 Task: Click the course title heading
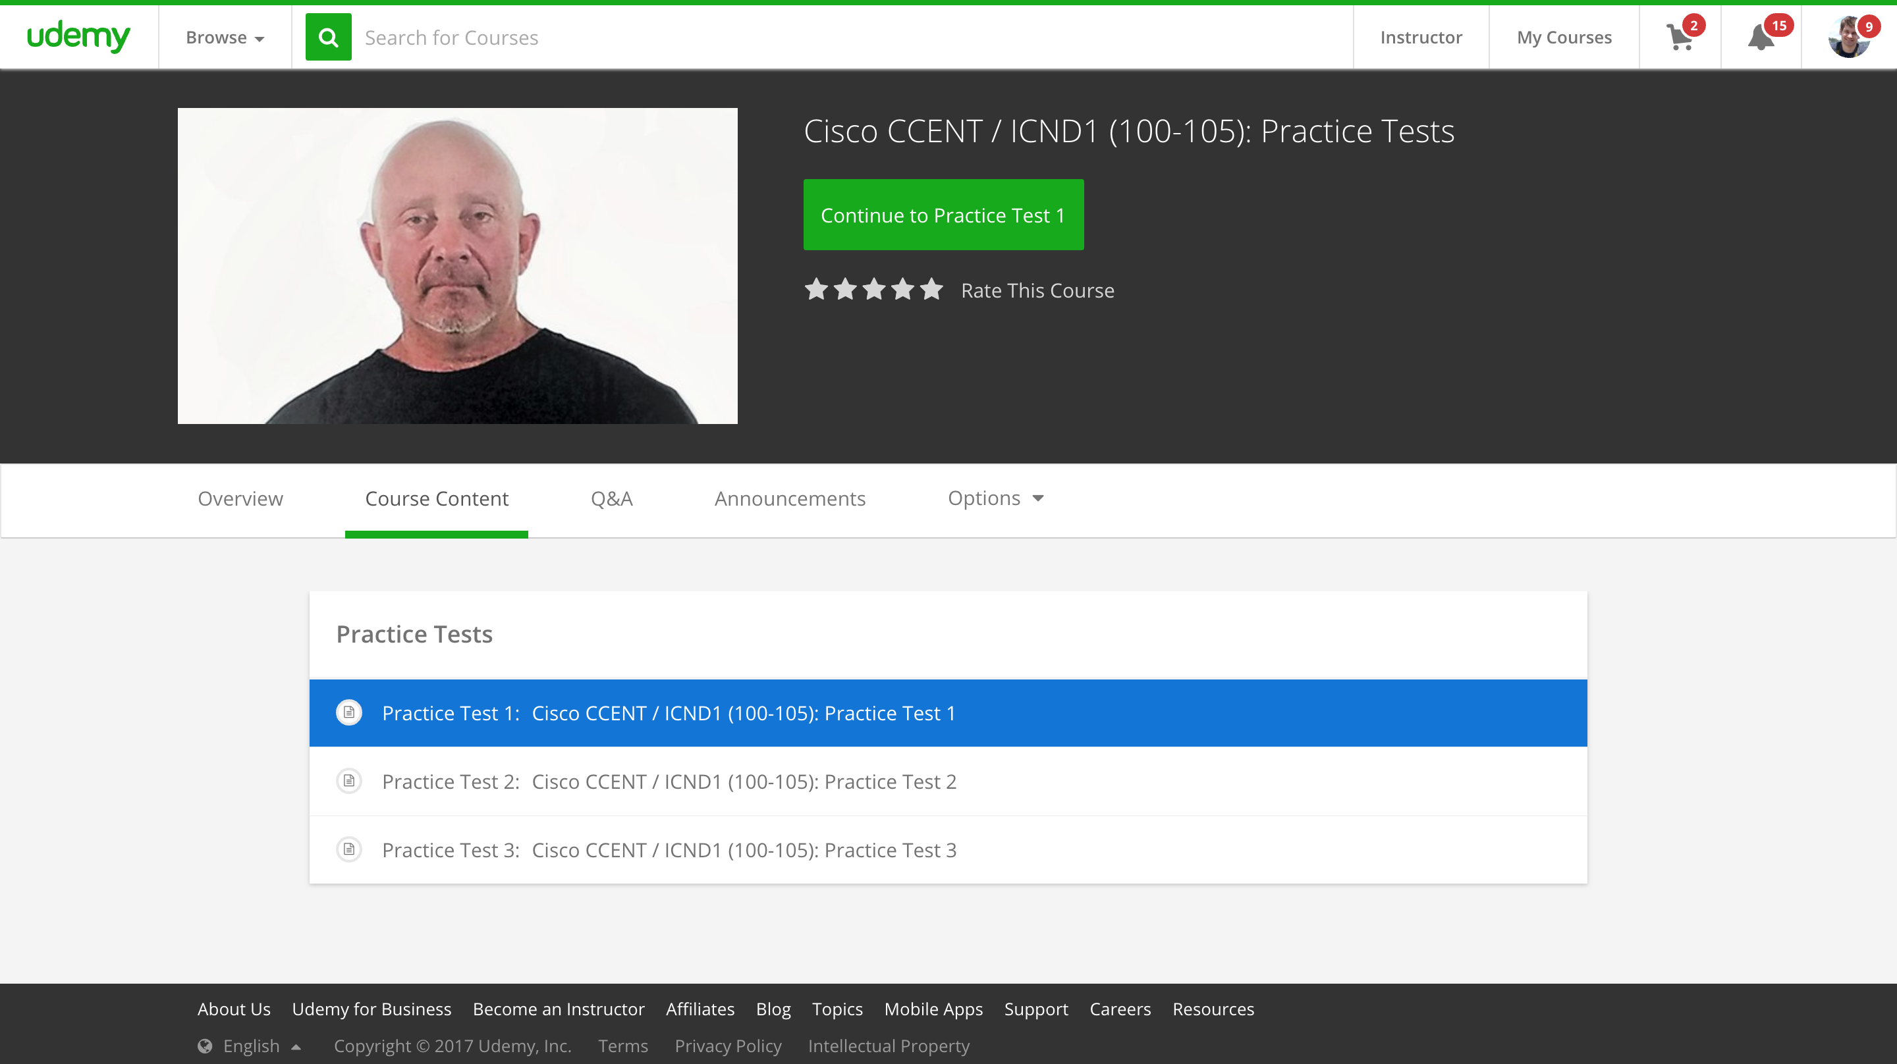[x=1129, y=131]
